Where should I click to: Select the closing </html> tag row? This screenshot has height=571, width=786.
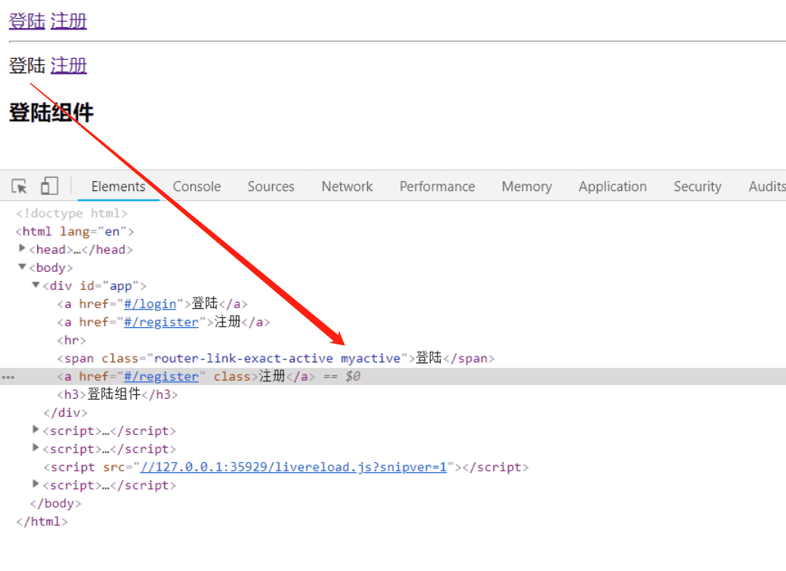tap(42, 521)
